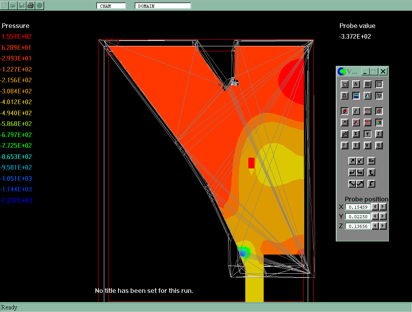Choose pressure variable P button
Image resolution: width=412 pixels, height=312 pixels.
(345, 145)
